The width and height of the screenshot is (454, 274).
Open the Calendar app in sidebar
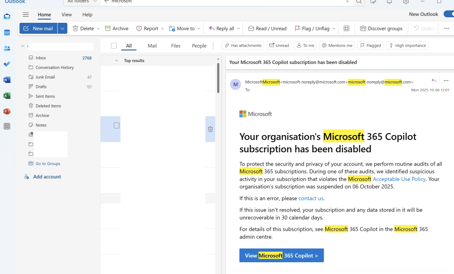click(7, 33)
